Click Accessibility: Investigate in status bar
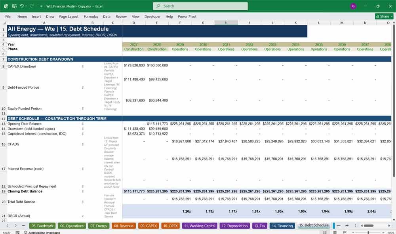This screenshot has width=396, height=234. (42, 232)
